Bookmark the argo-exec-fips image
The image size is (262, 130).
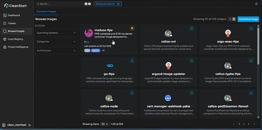(251, 28)
